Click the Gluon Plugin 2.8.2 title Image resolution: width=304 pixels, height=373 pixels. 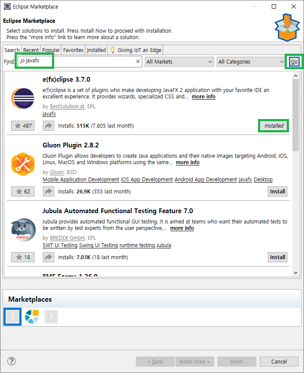71,145
